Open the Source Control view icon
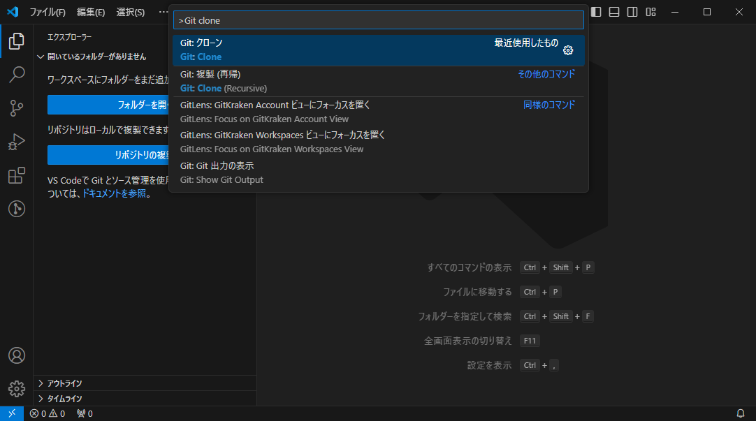 tap(16, 108)
